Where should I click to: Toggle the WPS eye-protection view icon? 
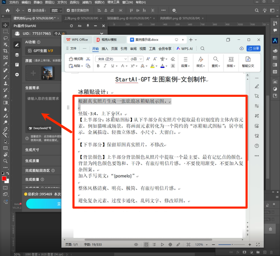point(136,245)
